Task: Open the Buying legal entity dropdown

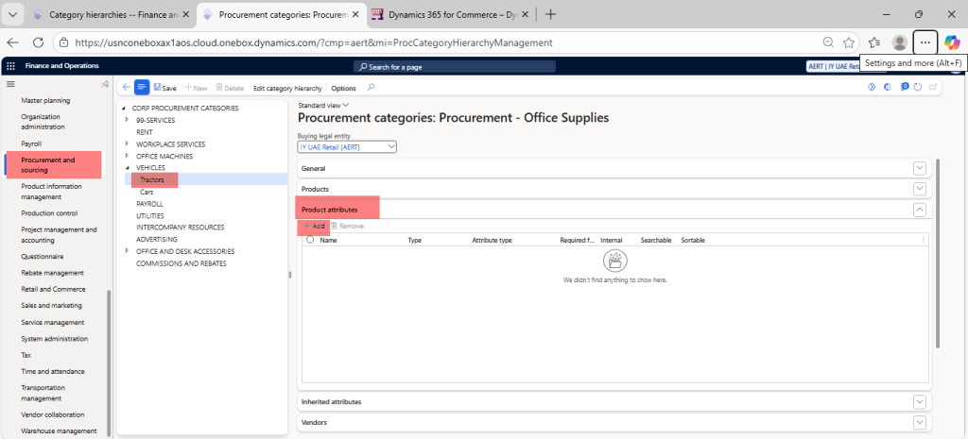Action: tap(390, 147)
